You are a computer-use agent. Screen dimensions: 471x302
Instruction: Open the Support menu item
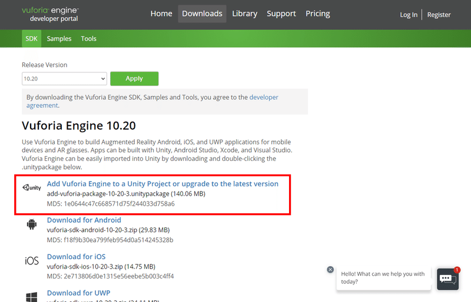(x=281, y=14)
